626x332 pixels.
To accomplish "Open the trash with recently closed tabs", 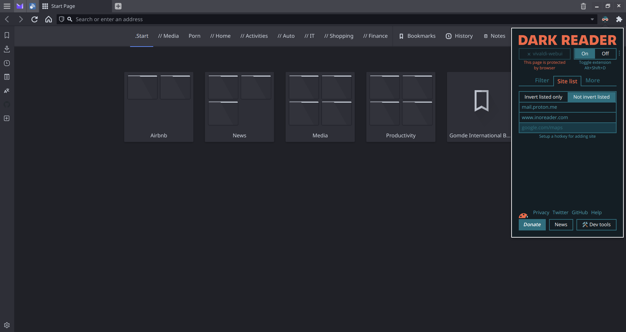I will click(x=583, y=6).
